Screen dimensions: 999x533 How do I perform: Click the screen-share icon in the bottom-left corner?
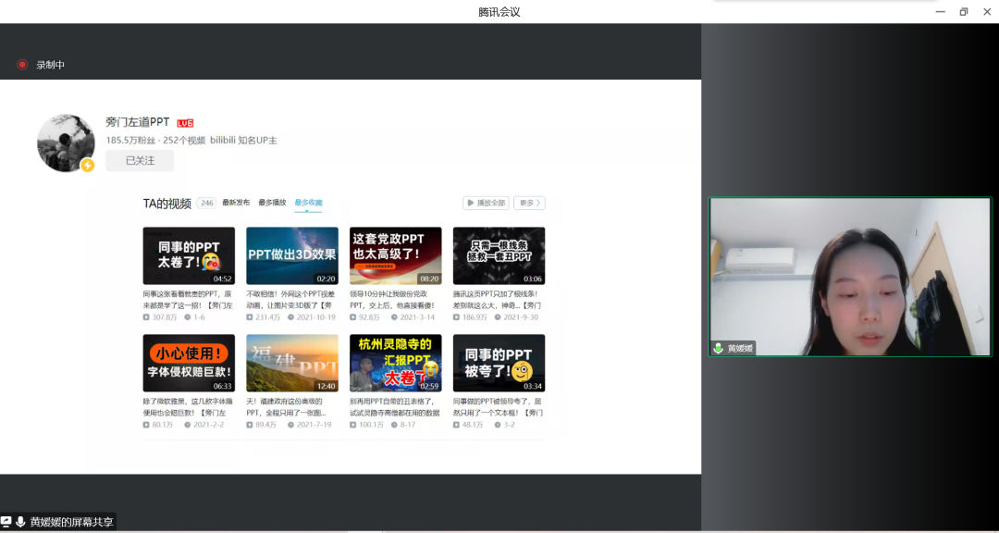pos(6,522)
